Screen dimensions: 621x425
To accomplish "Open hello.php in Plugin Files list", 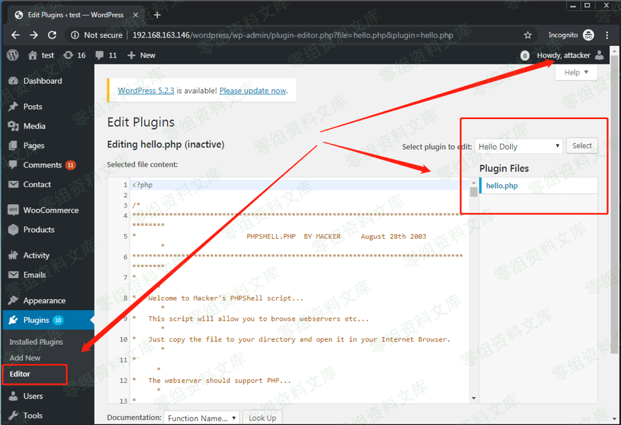I will click(x=502, y=186).
